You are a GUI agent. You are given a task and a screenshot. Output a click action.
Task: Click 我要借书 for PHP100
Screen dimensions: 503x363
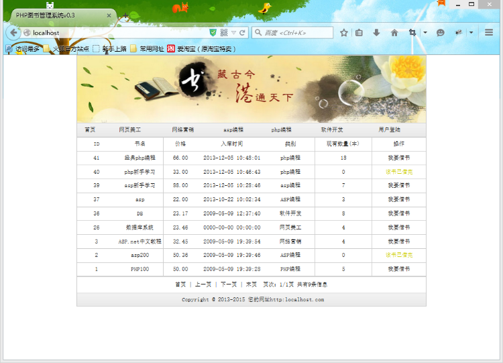pyautogui.click(x=399, y=269)
